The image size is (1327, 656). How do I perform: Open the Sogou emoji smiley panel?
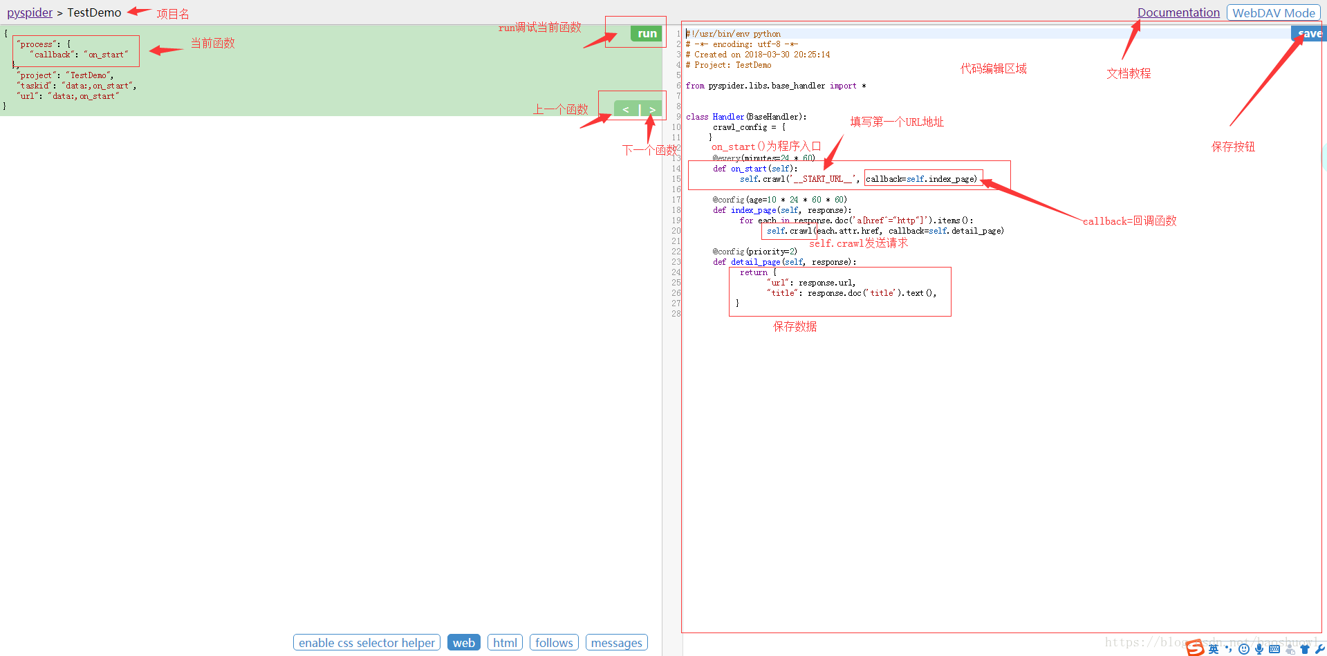[1244, 649]
